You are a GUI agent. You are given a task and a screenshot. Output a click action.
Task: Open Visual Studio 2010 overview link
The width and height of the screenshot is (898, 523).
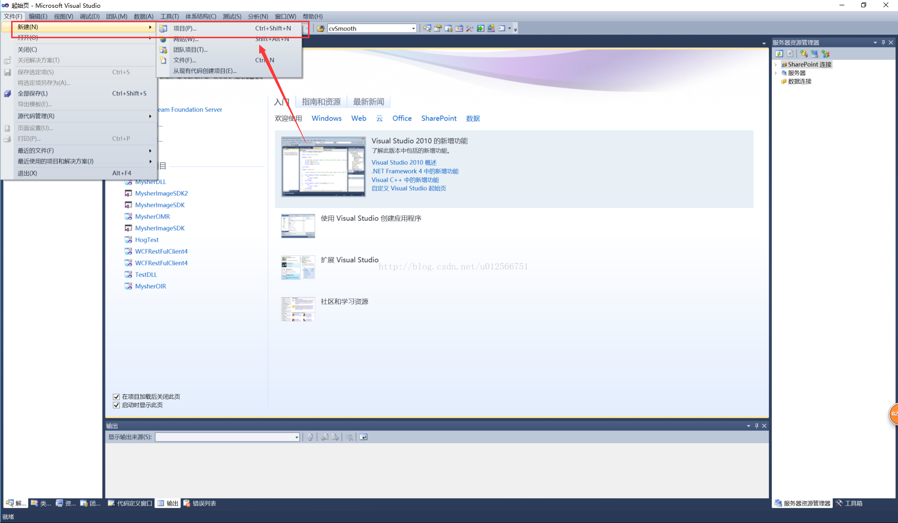click(404, 163)
